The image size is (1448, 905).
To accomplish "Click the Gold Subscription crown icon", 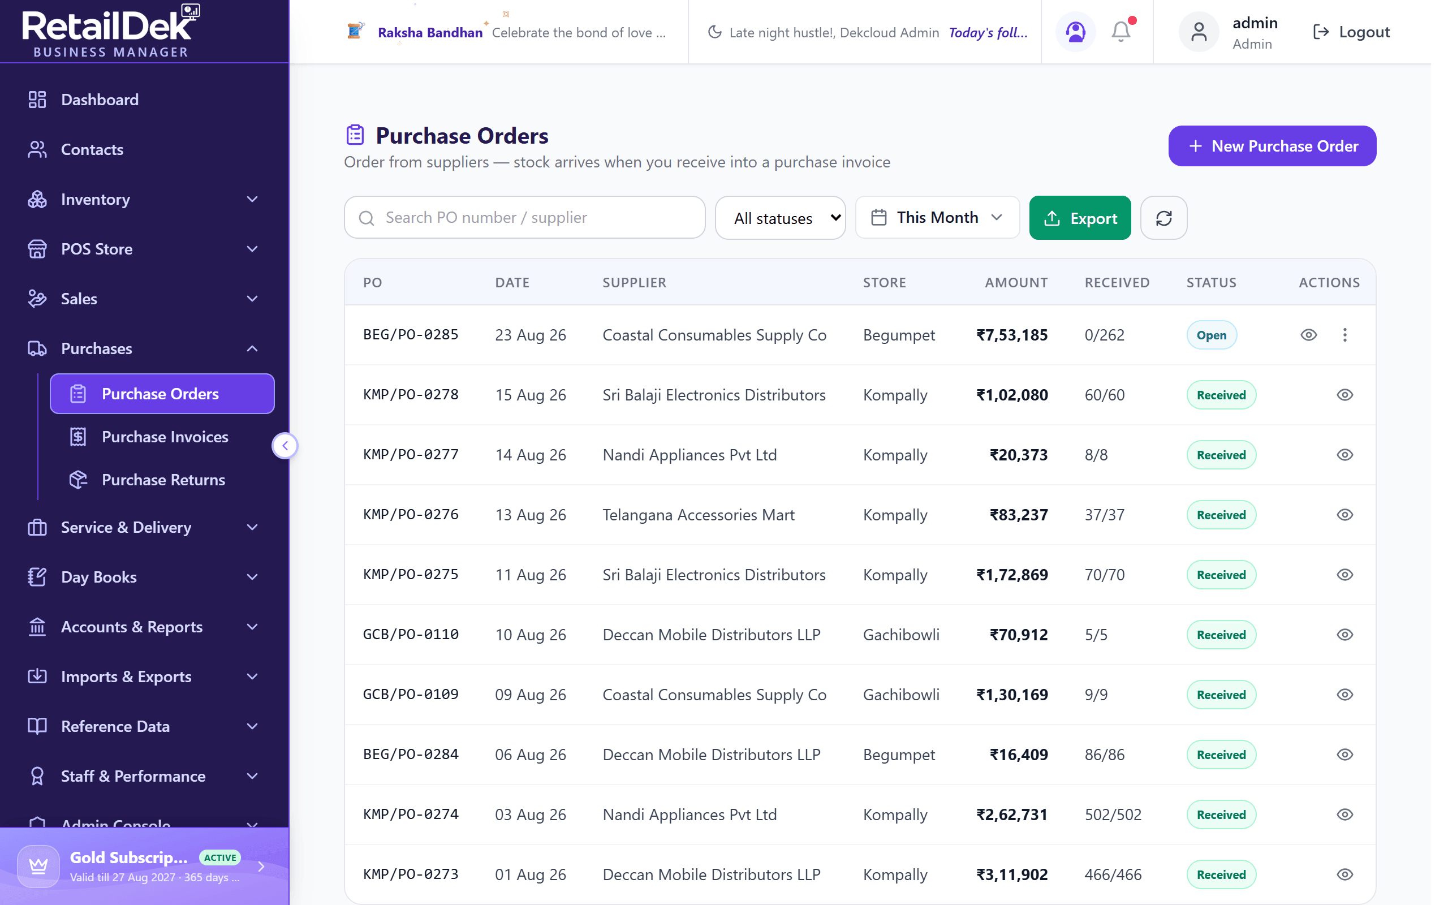I will [x=38, y=866].
